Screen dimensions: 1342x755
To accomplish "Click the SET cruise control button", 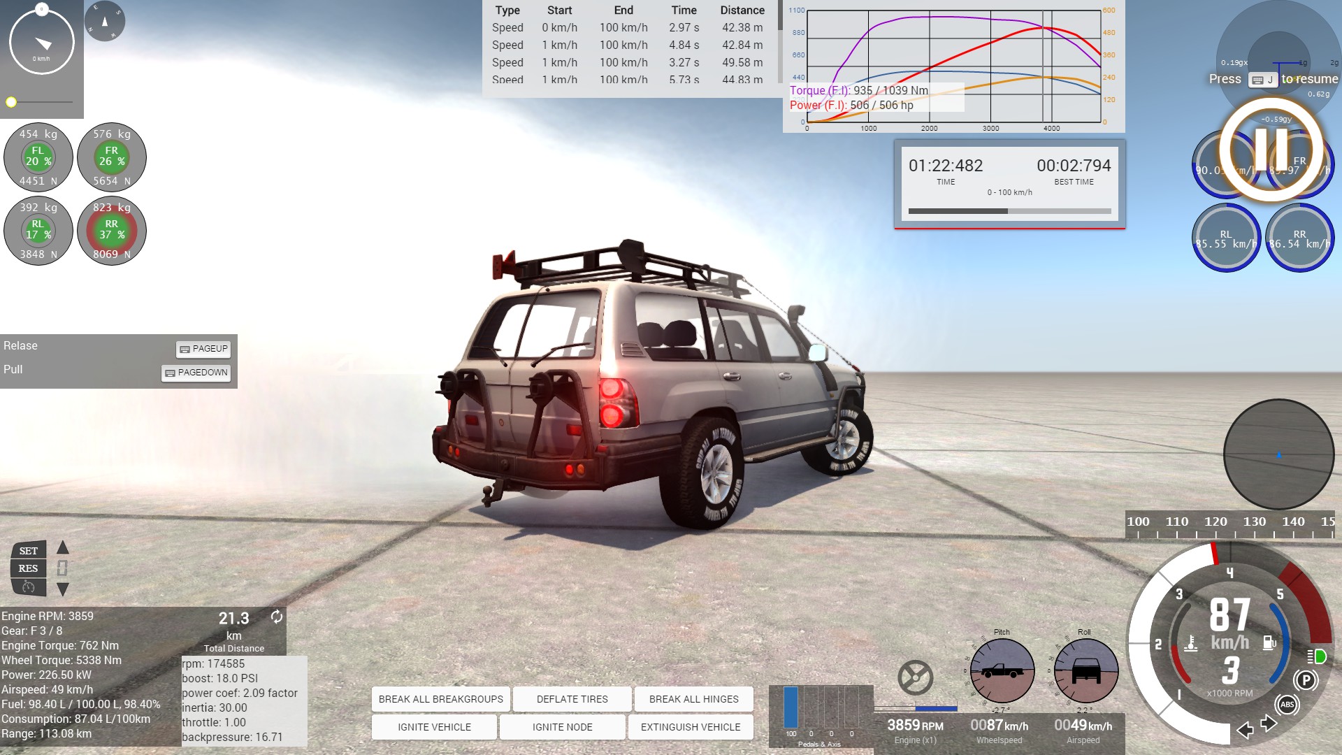I will coord(29,551).
